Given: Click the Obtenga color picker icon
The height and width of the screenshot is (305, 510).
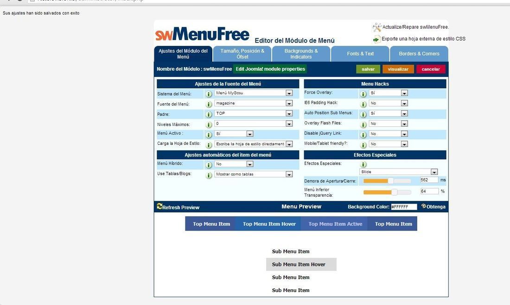Looking at the screenshot, I should [423, 206].
